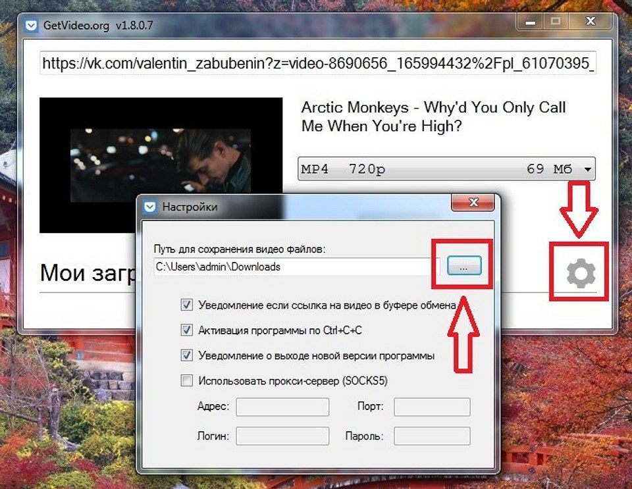Screen dimensions: 632x489
Task: Toggle new version notification checkbox
Action: pyautogui.click(x=186, y=355)
